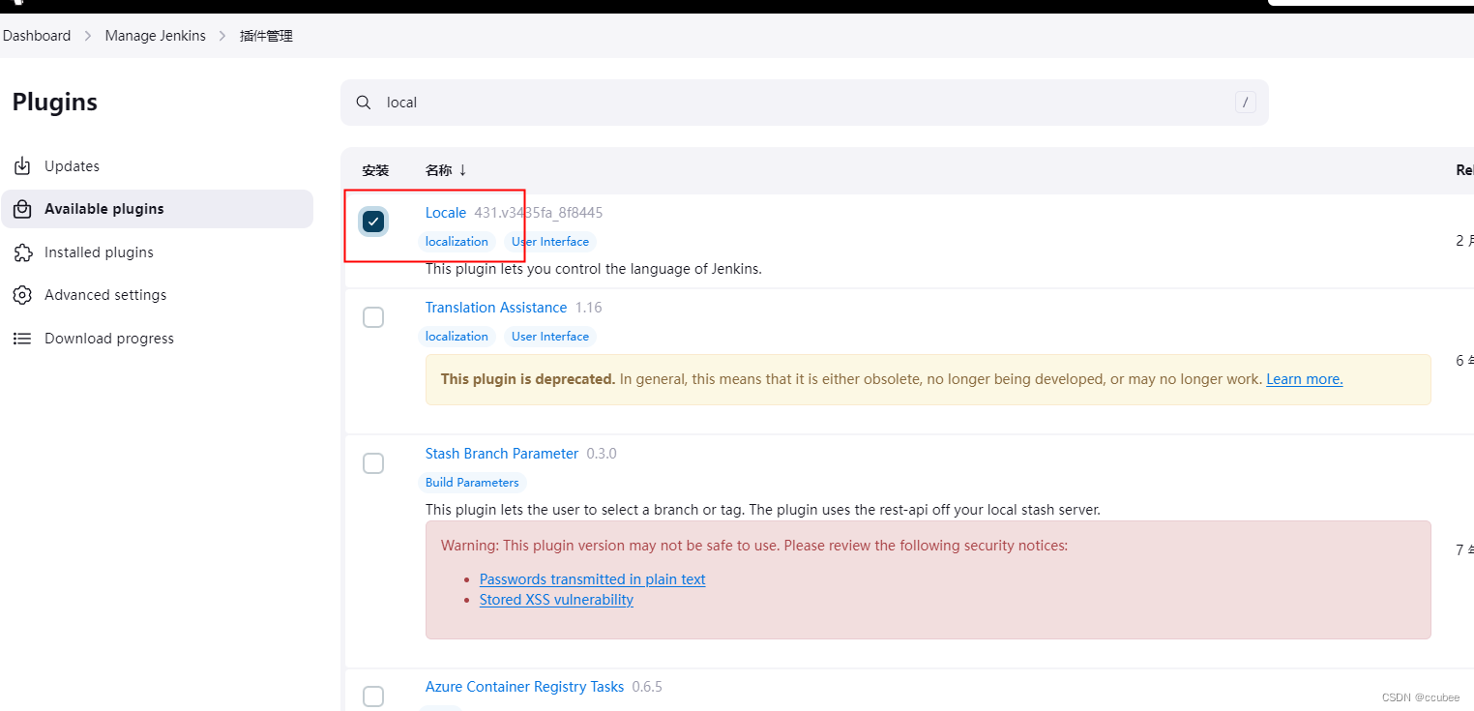Click Locale description about language control

tap(594, 269)
